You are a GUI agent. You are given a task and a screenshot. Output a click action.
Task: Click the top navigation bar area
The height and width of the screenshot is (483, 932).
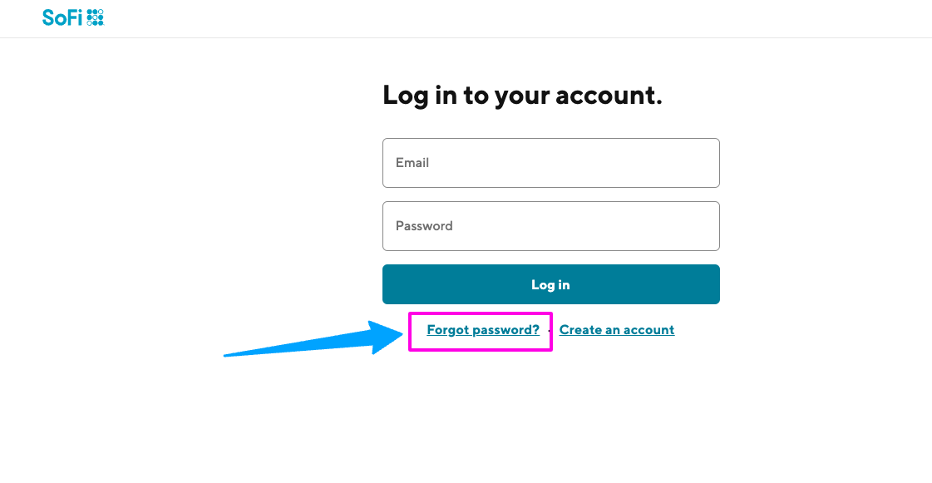pos(466,17)
